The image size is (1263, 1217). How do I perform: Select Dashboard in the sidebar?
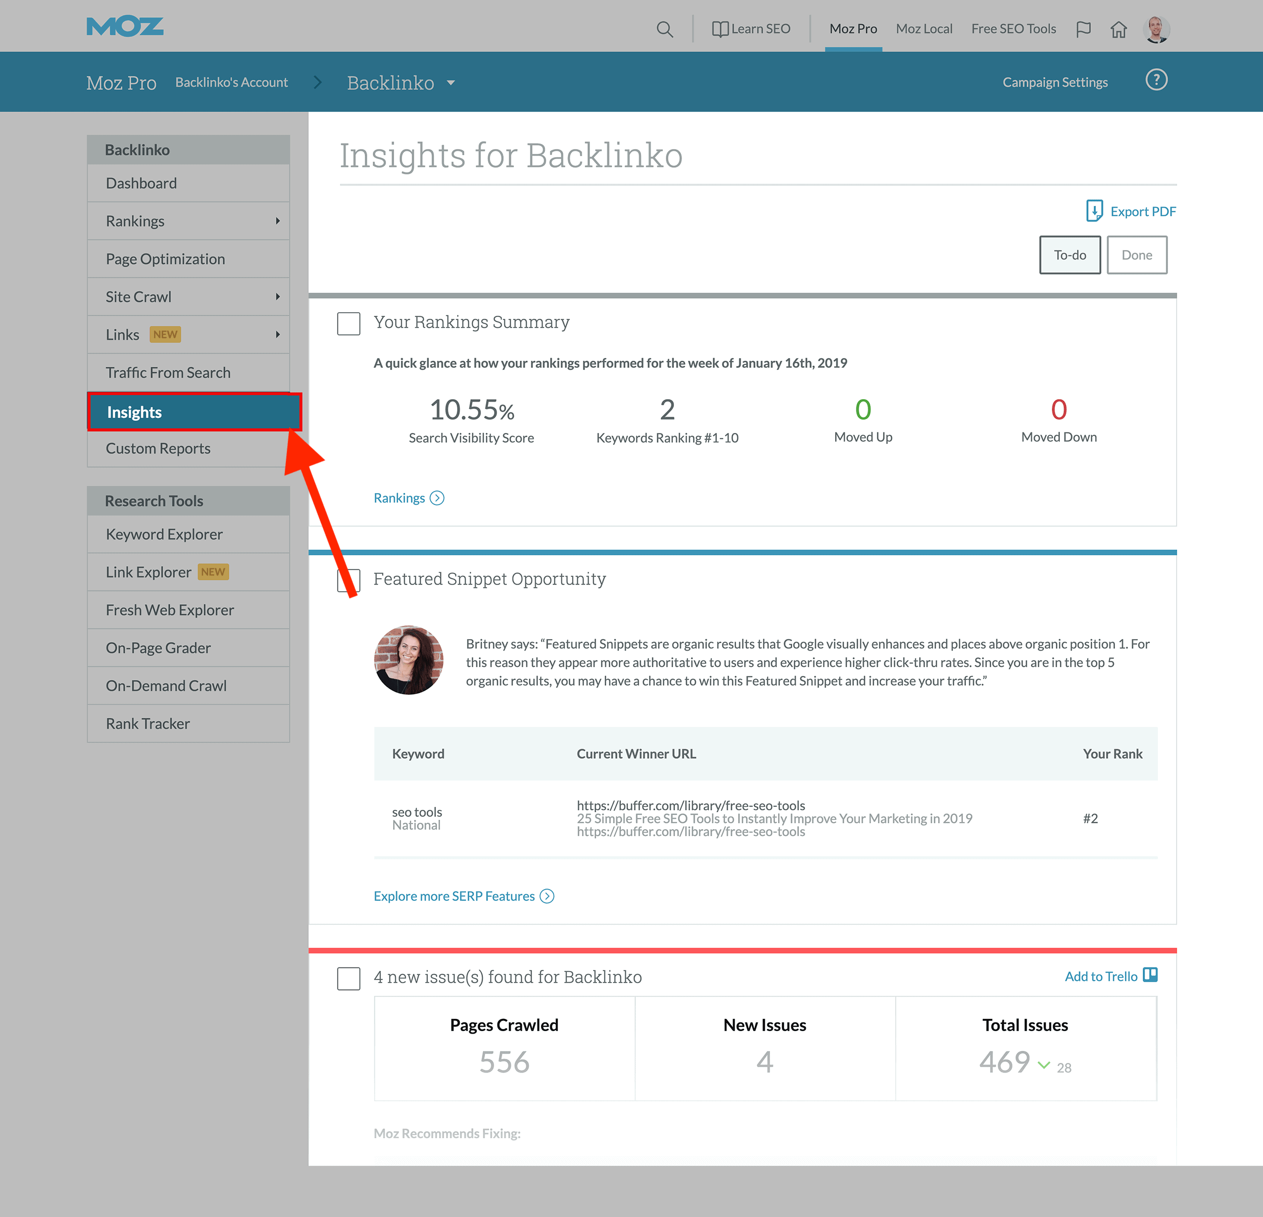188,183
